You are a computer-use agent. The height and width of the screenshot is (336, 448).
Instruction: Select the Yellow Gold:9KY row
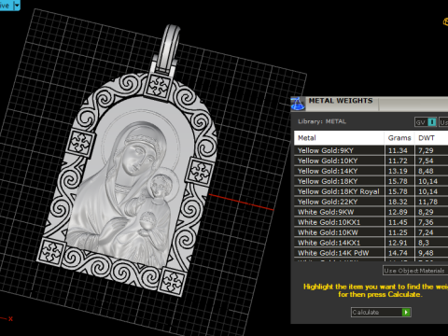pyautogui.click(x=371, y=150)
